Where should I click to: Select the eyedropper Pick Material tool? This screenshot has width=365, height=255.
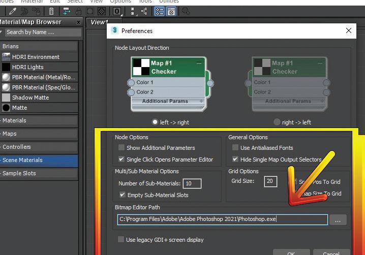(x=13, y=11)
